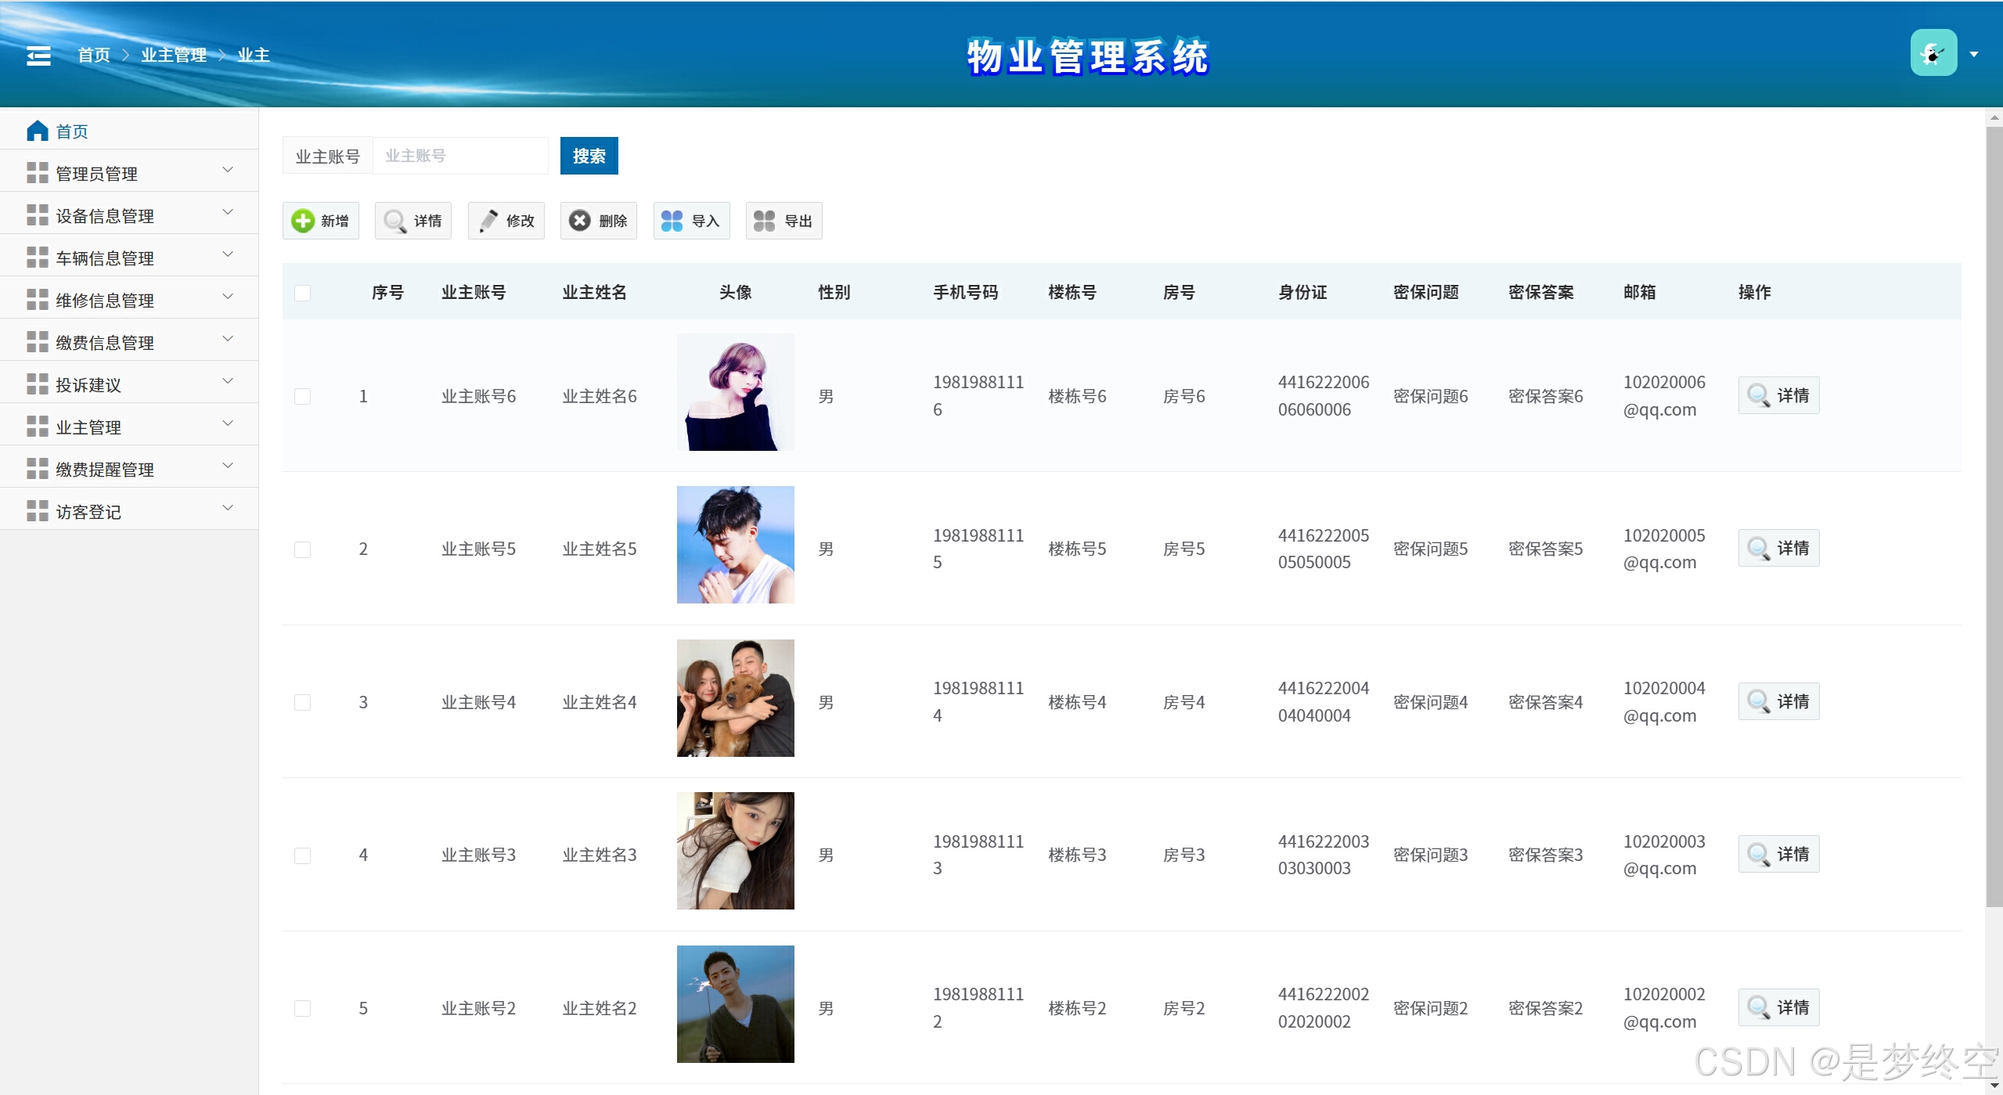Screen dimensions: 2003x1095
Task: Click the pencil 修改 edit icon
Action: coord(488,221)
